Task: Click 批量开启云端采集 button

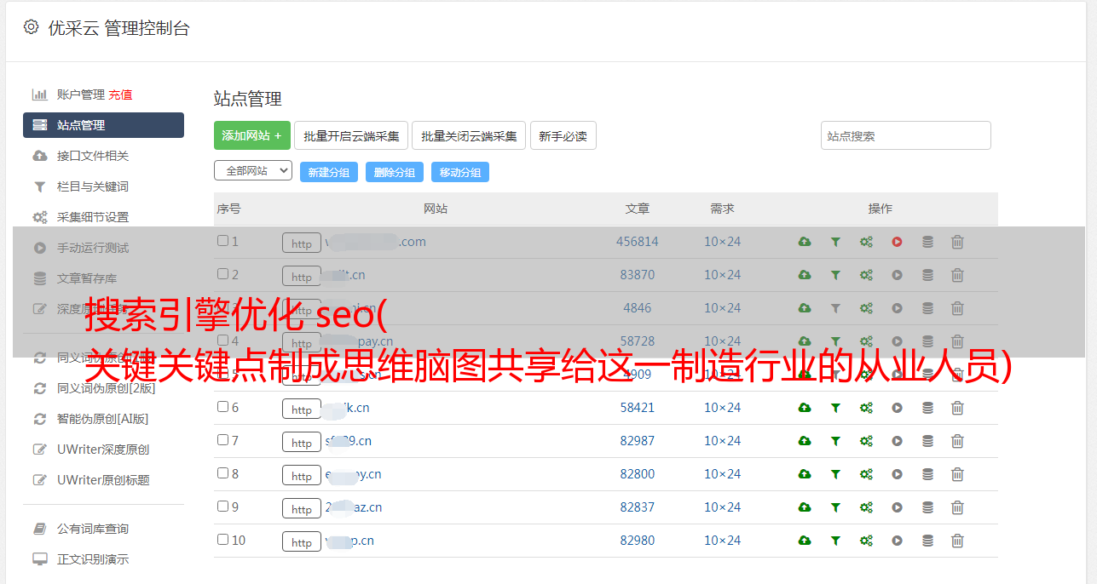Action: 351,135
